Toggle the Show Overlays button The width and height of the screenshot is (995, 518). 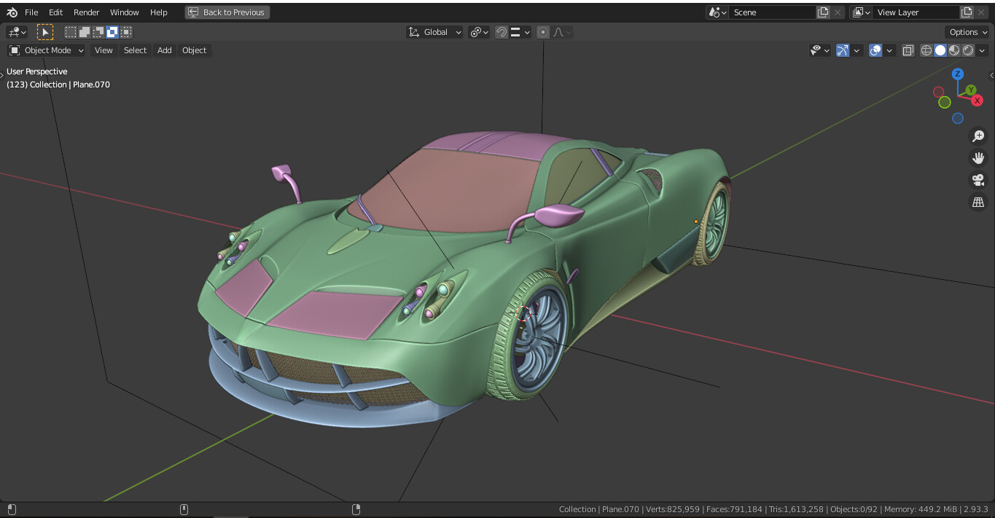pos(877,50)
